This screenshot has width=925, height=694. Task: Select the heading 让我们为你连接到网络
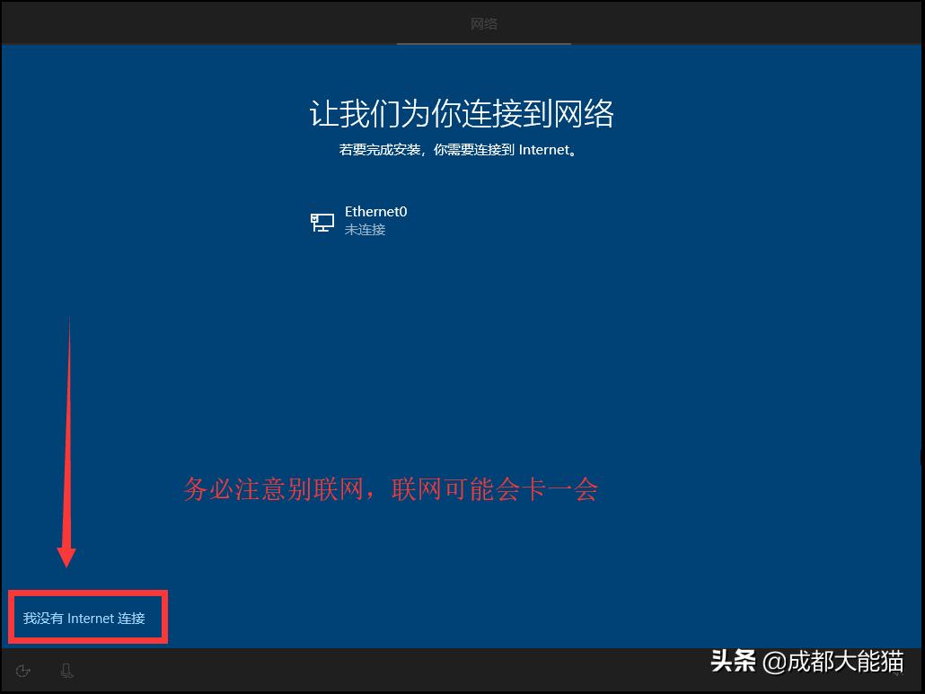[462, 113]
